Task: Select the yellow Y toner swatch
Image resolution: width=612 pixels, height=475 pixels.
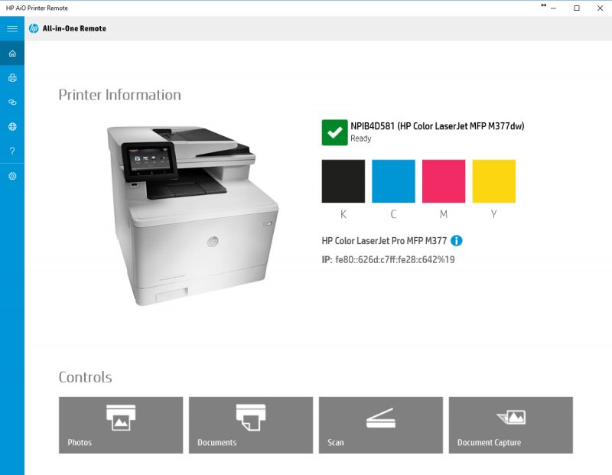Action: pyautogui.click(x=493, y=181)
